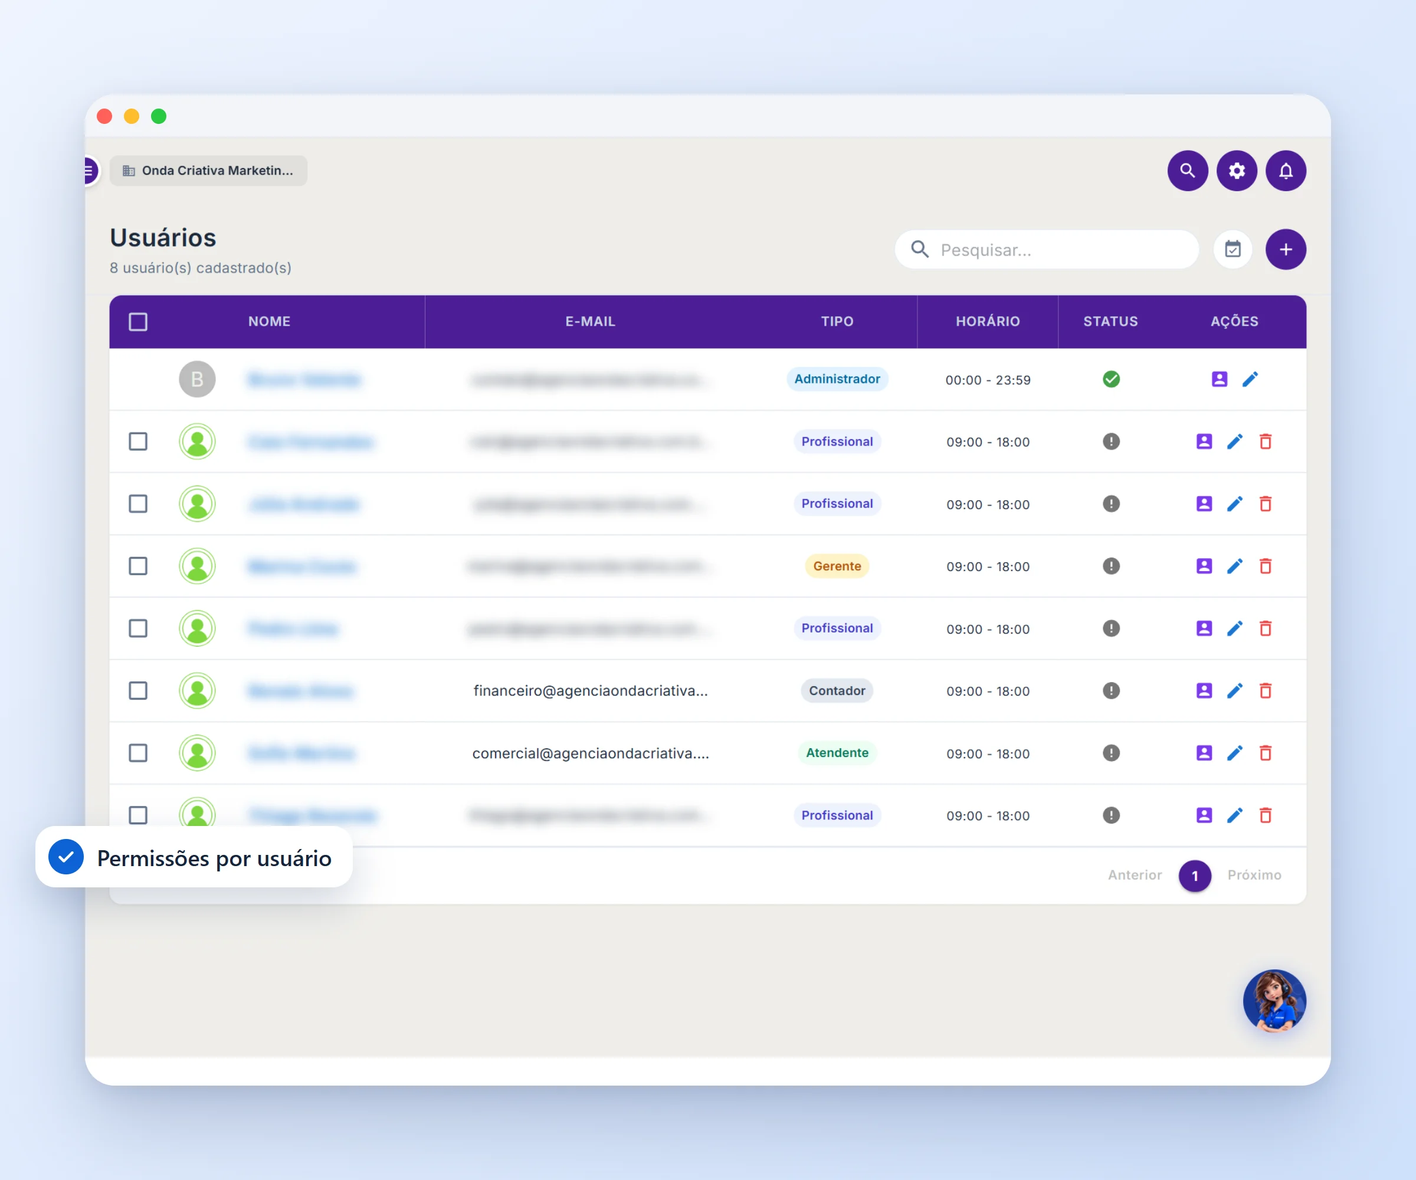Sort by the E-MAIL column header
This screenshot has width=1416, height=1180.
(590, 322)
